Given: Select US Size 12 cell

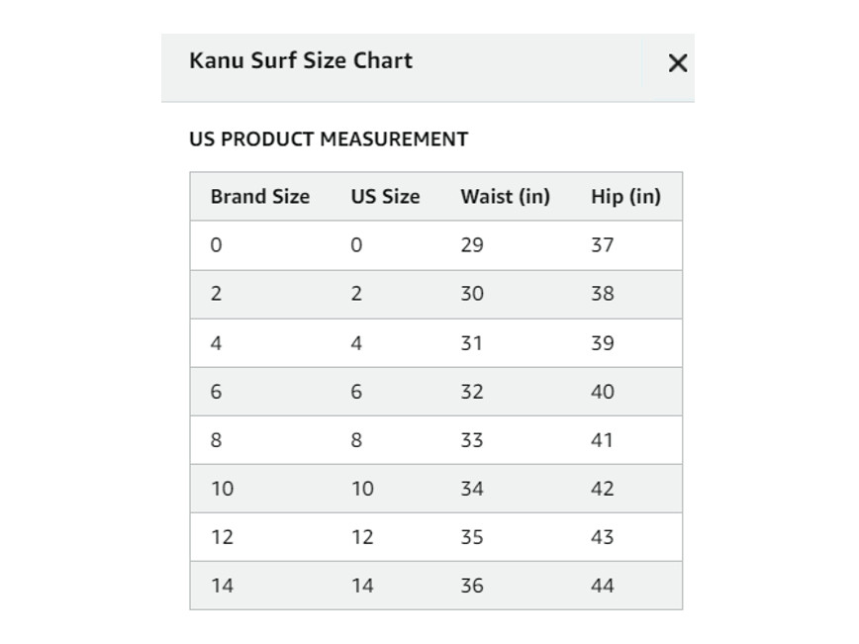Looking at the screenshot, I should [362, 537].
